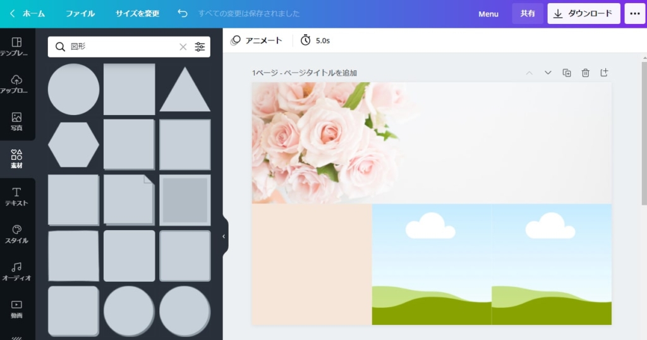The image size is (647, 340).
Task: Open the 写真 (Photos) sidebar panel
Action: coord(17,121)
